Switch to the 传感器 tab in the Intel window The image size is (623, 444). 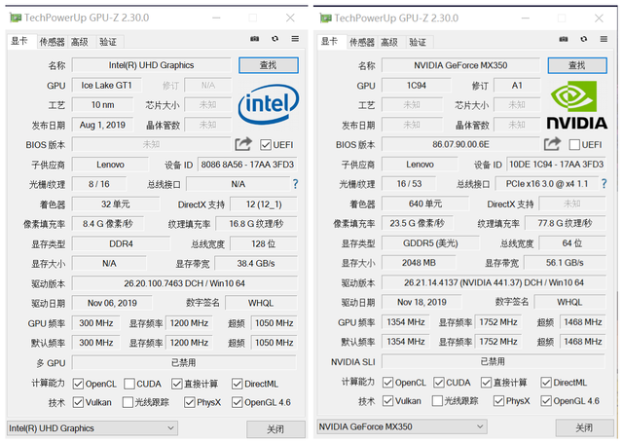[52, 42]
